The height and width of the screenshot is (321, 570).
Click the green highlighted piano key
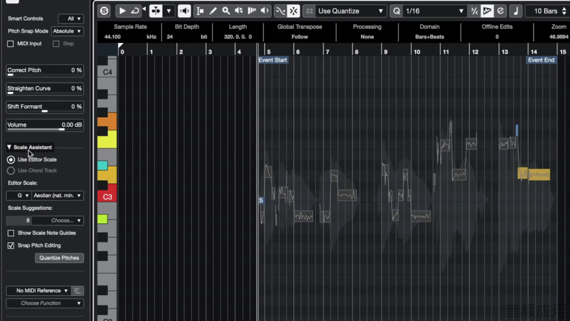click(x=102, y=219)
